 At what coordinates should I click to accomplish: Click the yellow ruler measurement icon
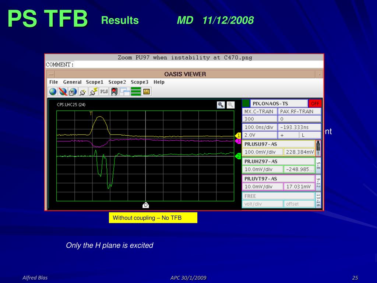(x=147, y=92)
